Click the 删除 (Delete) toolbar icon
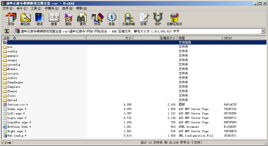Viewport: 268px width, 146px height. [x=68, y=19]
